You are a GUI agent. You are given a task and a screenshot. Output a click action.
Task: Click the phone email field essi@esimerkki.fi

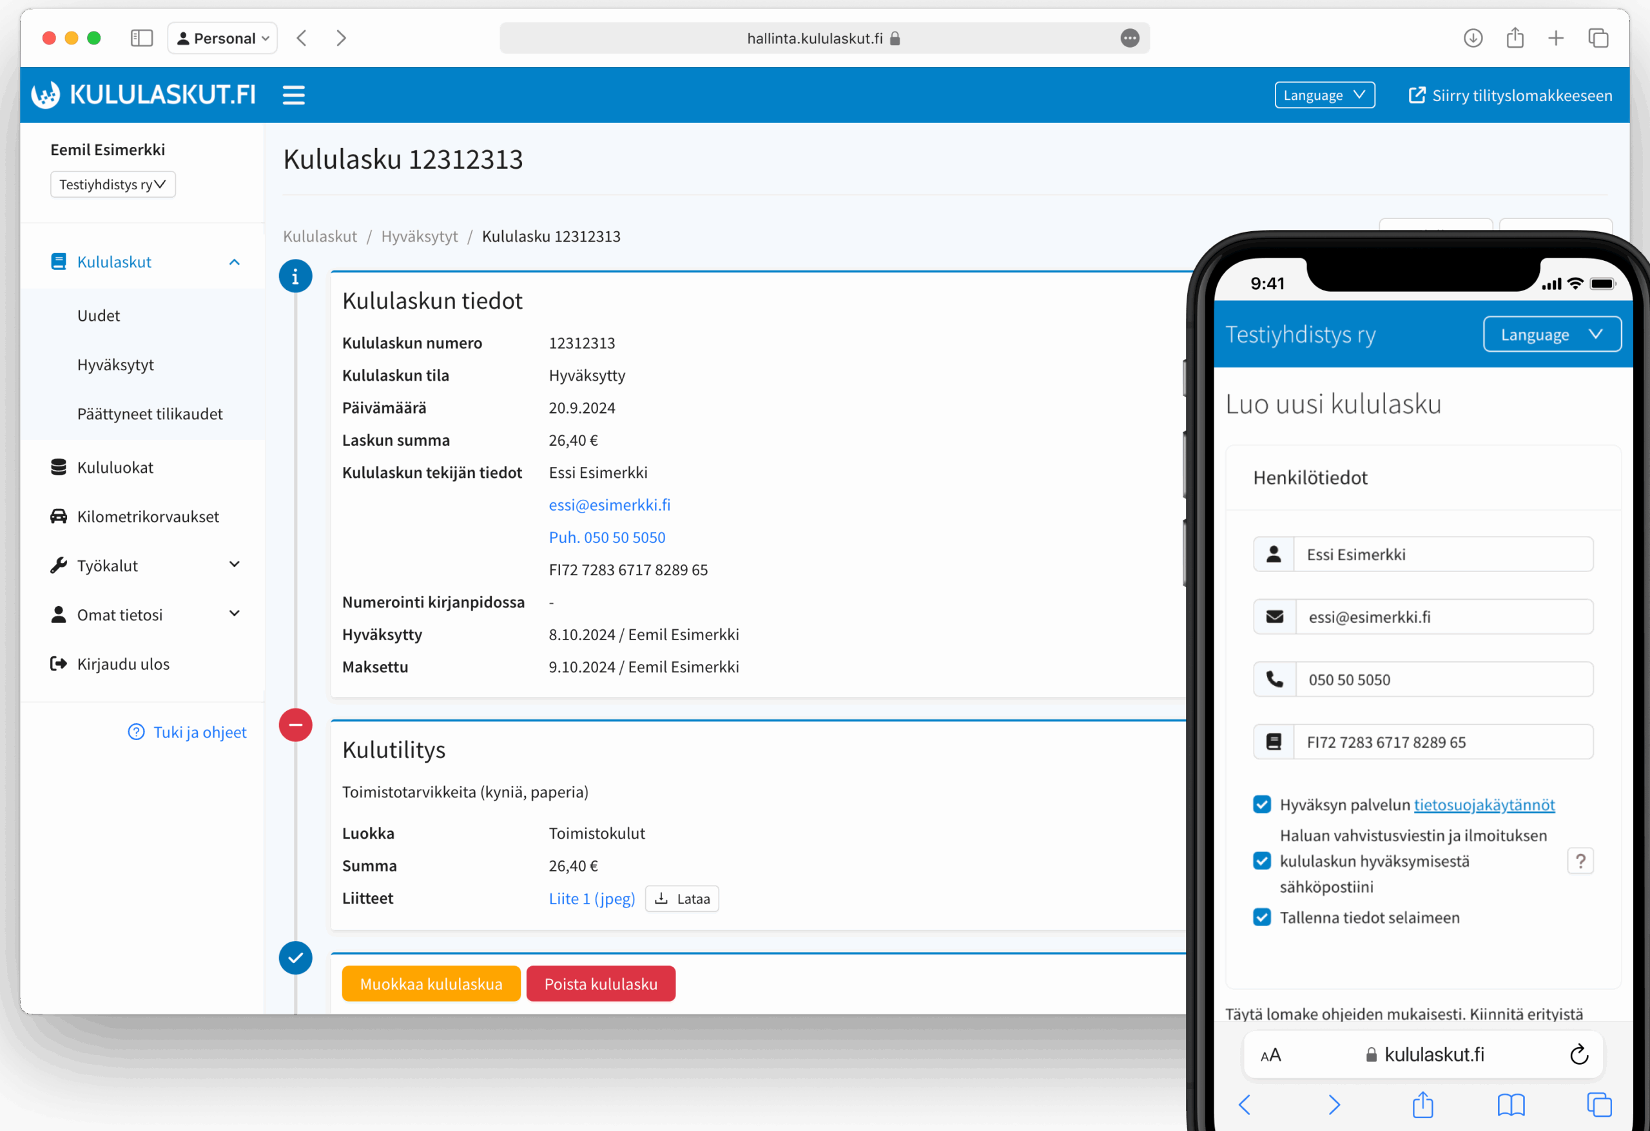coord(1423,617)
